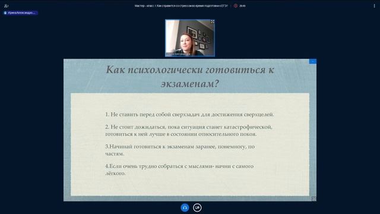Screen dimensions: 380x214
Task: Open the users list panel icon
Action: [7, 6]
